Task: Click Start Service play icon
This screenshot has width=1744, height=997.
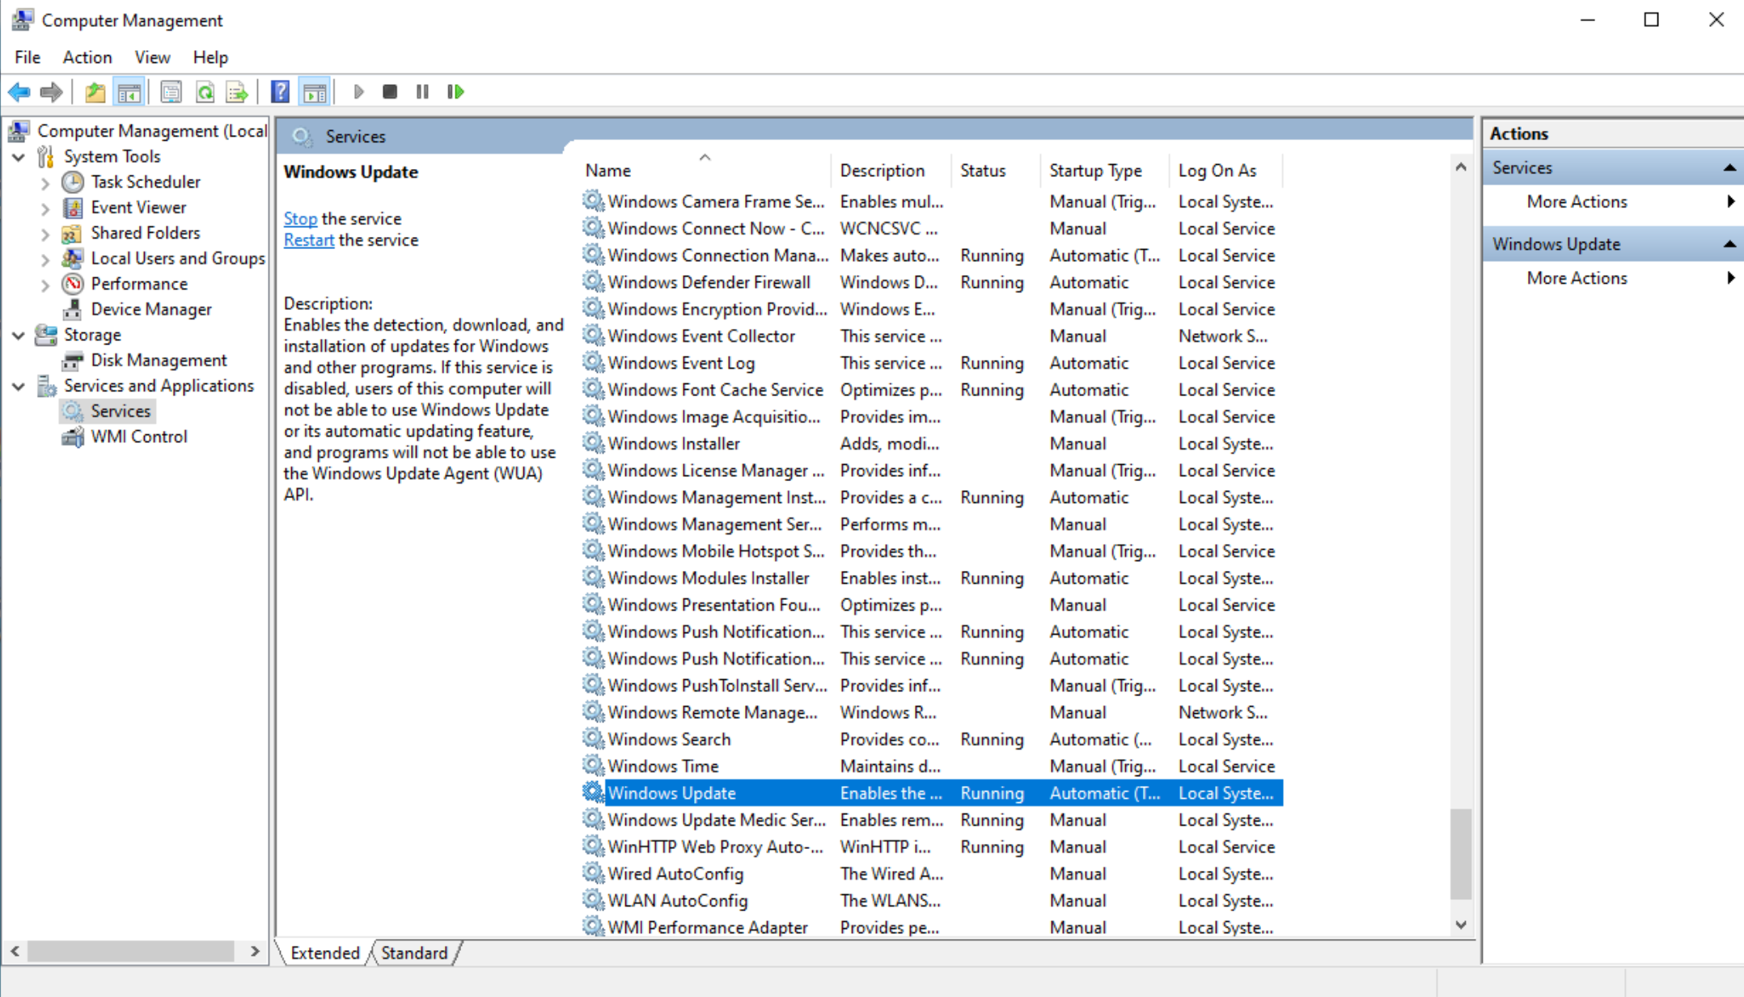Action: pyautogui.click(x=359, y=92)
